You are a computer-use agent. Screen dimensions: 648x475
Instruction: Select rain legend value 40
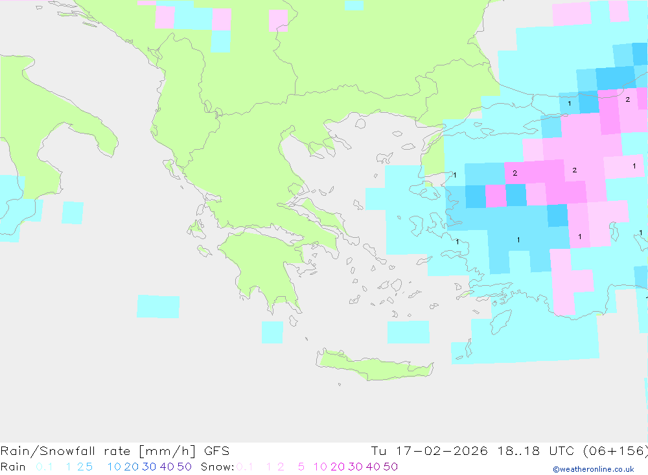167,467
